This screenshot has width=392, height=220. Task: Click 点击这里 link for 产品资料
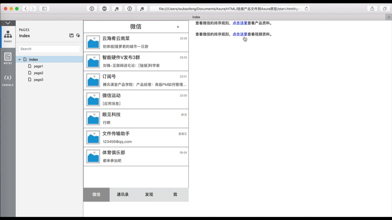tap(240, 23)
